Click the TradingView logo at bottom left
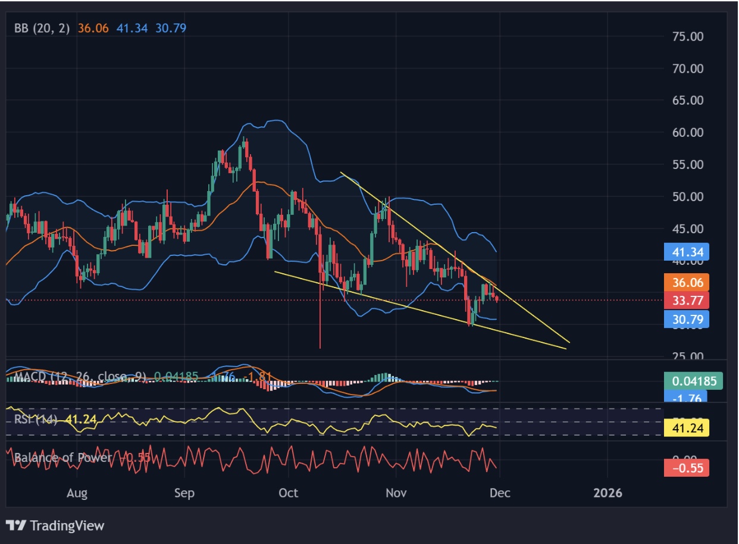 tap(52, 526)
